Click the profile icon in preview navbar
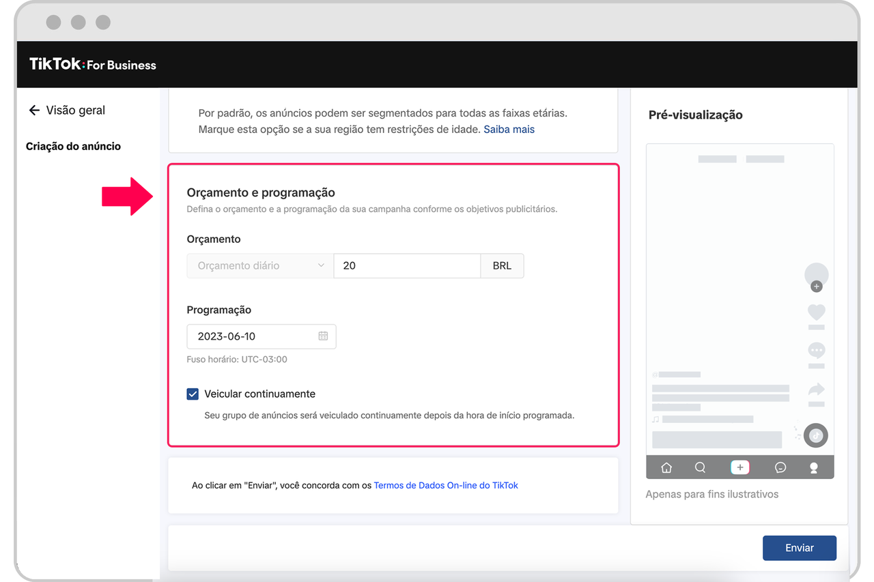Image resolution: width=874 pixels, height=582 pixels. pyautogui.click(x=813, y=467)
